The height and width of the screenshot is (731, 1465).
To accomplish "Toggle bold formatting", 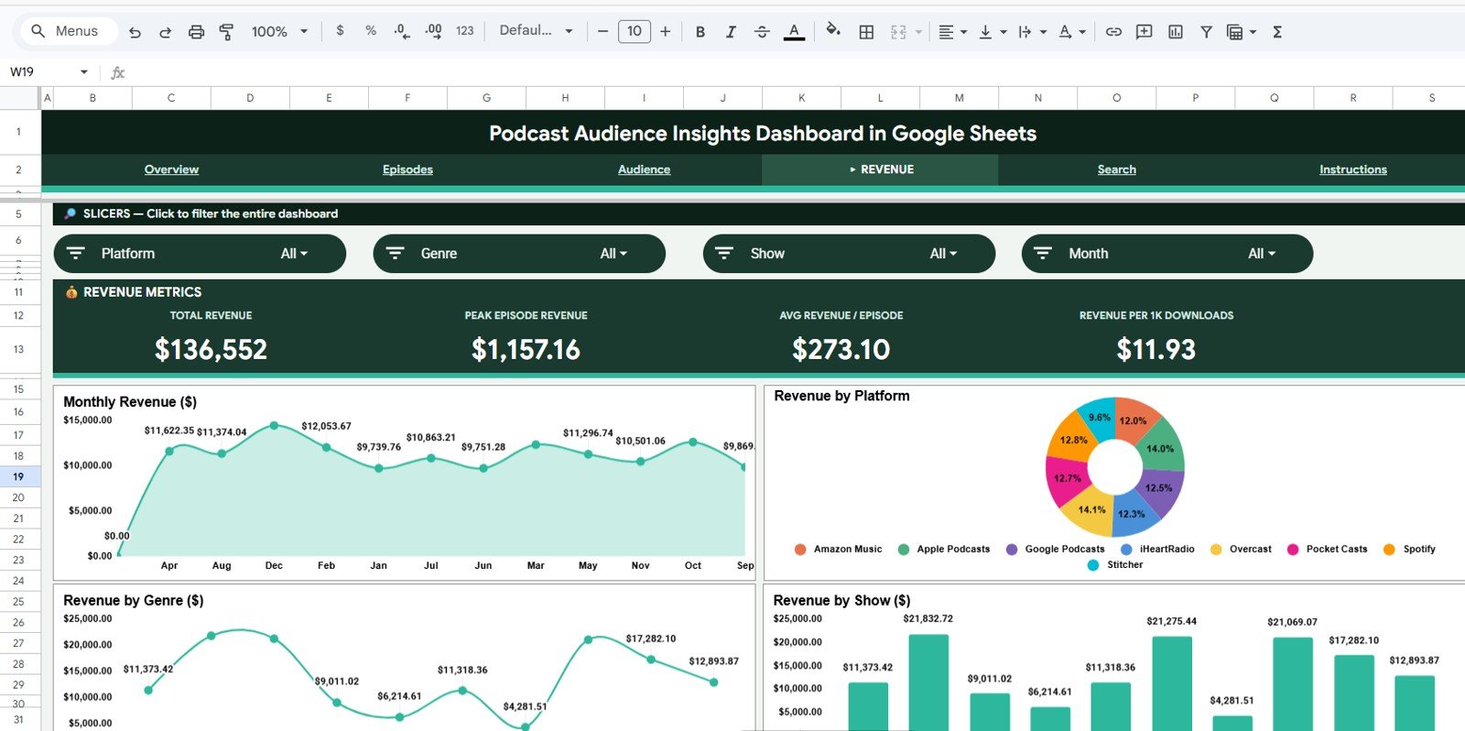I will click(x=700, y=31).
